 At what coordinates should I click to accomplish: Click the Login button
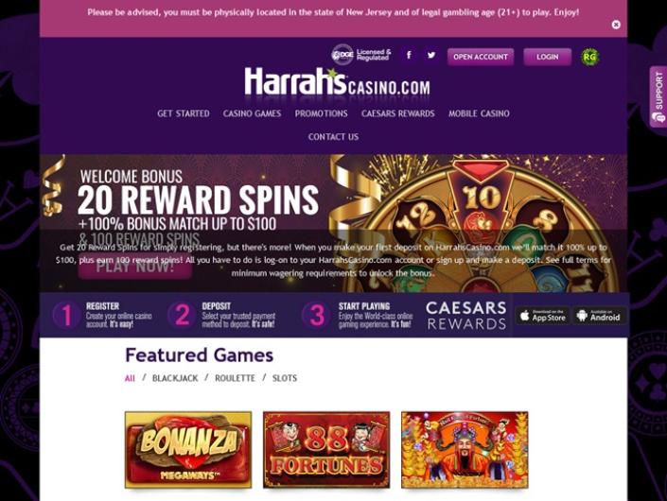(548, 57)
